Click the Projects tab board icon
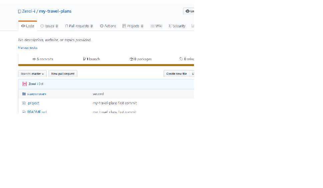The height and width of the screenshot is (188, 323). click(124, 26)
